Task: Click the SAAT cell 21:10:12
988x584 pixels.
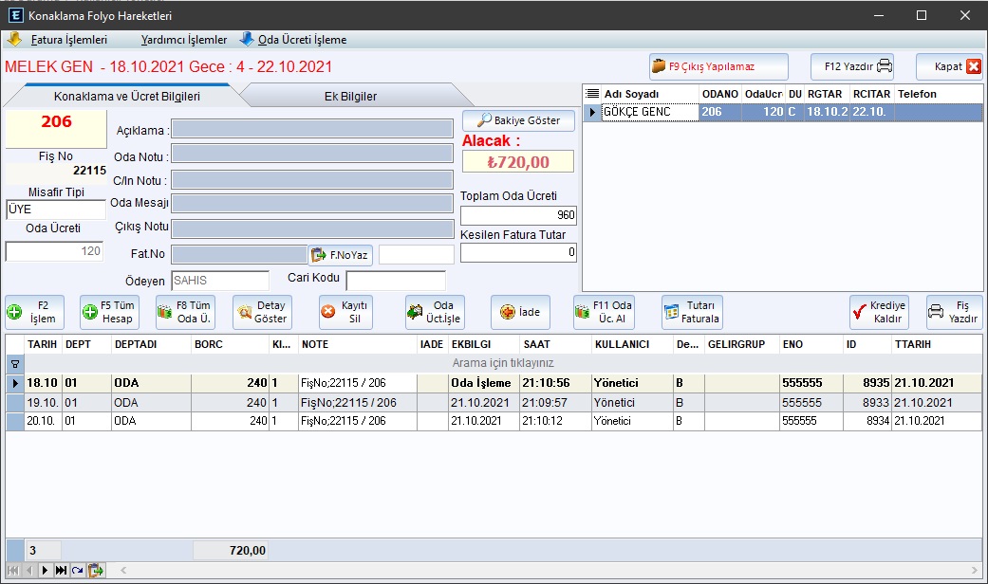Action: 555,421
